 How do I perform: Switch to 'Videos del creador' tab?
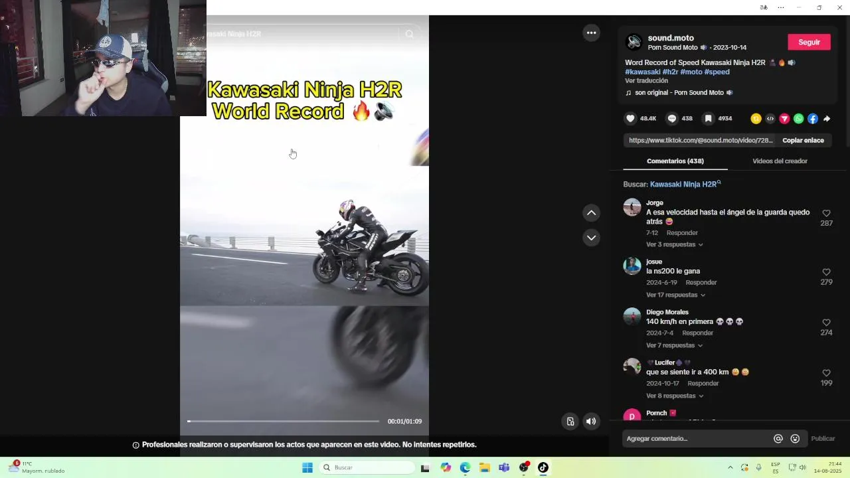[x=780, y=161]
